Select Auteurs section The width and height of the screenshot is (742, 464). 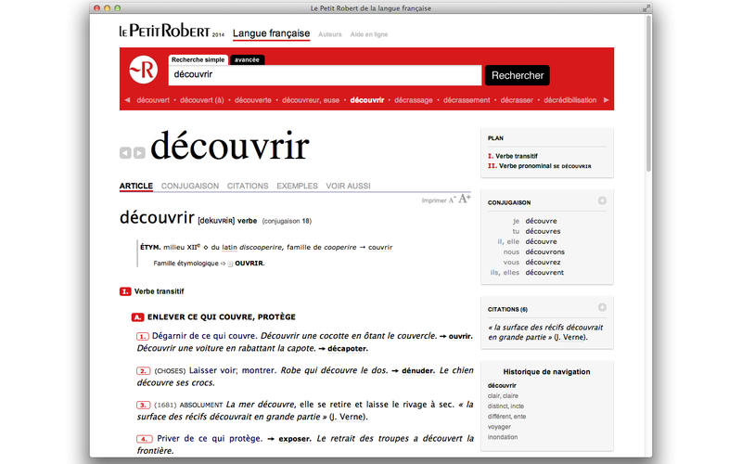330,34
